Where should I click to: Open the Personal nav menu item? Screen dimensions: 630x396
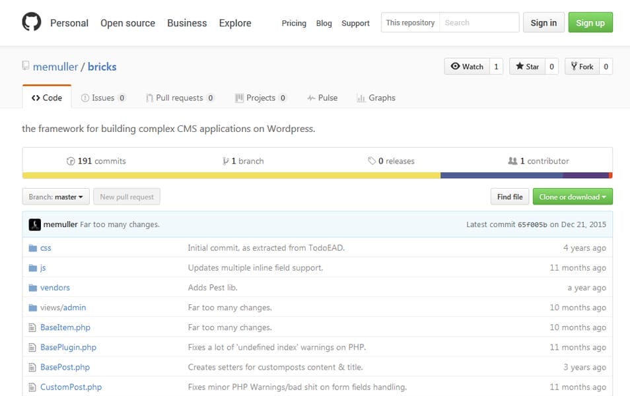69,23
